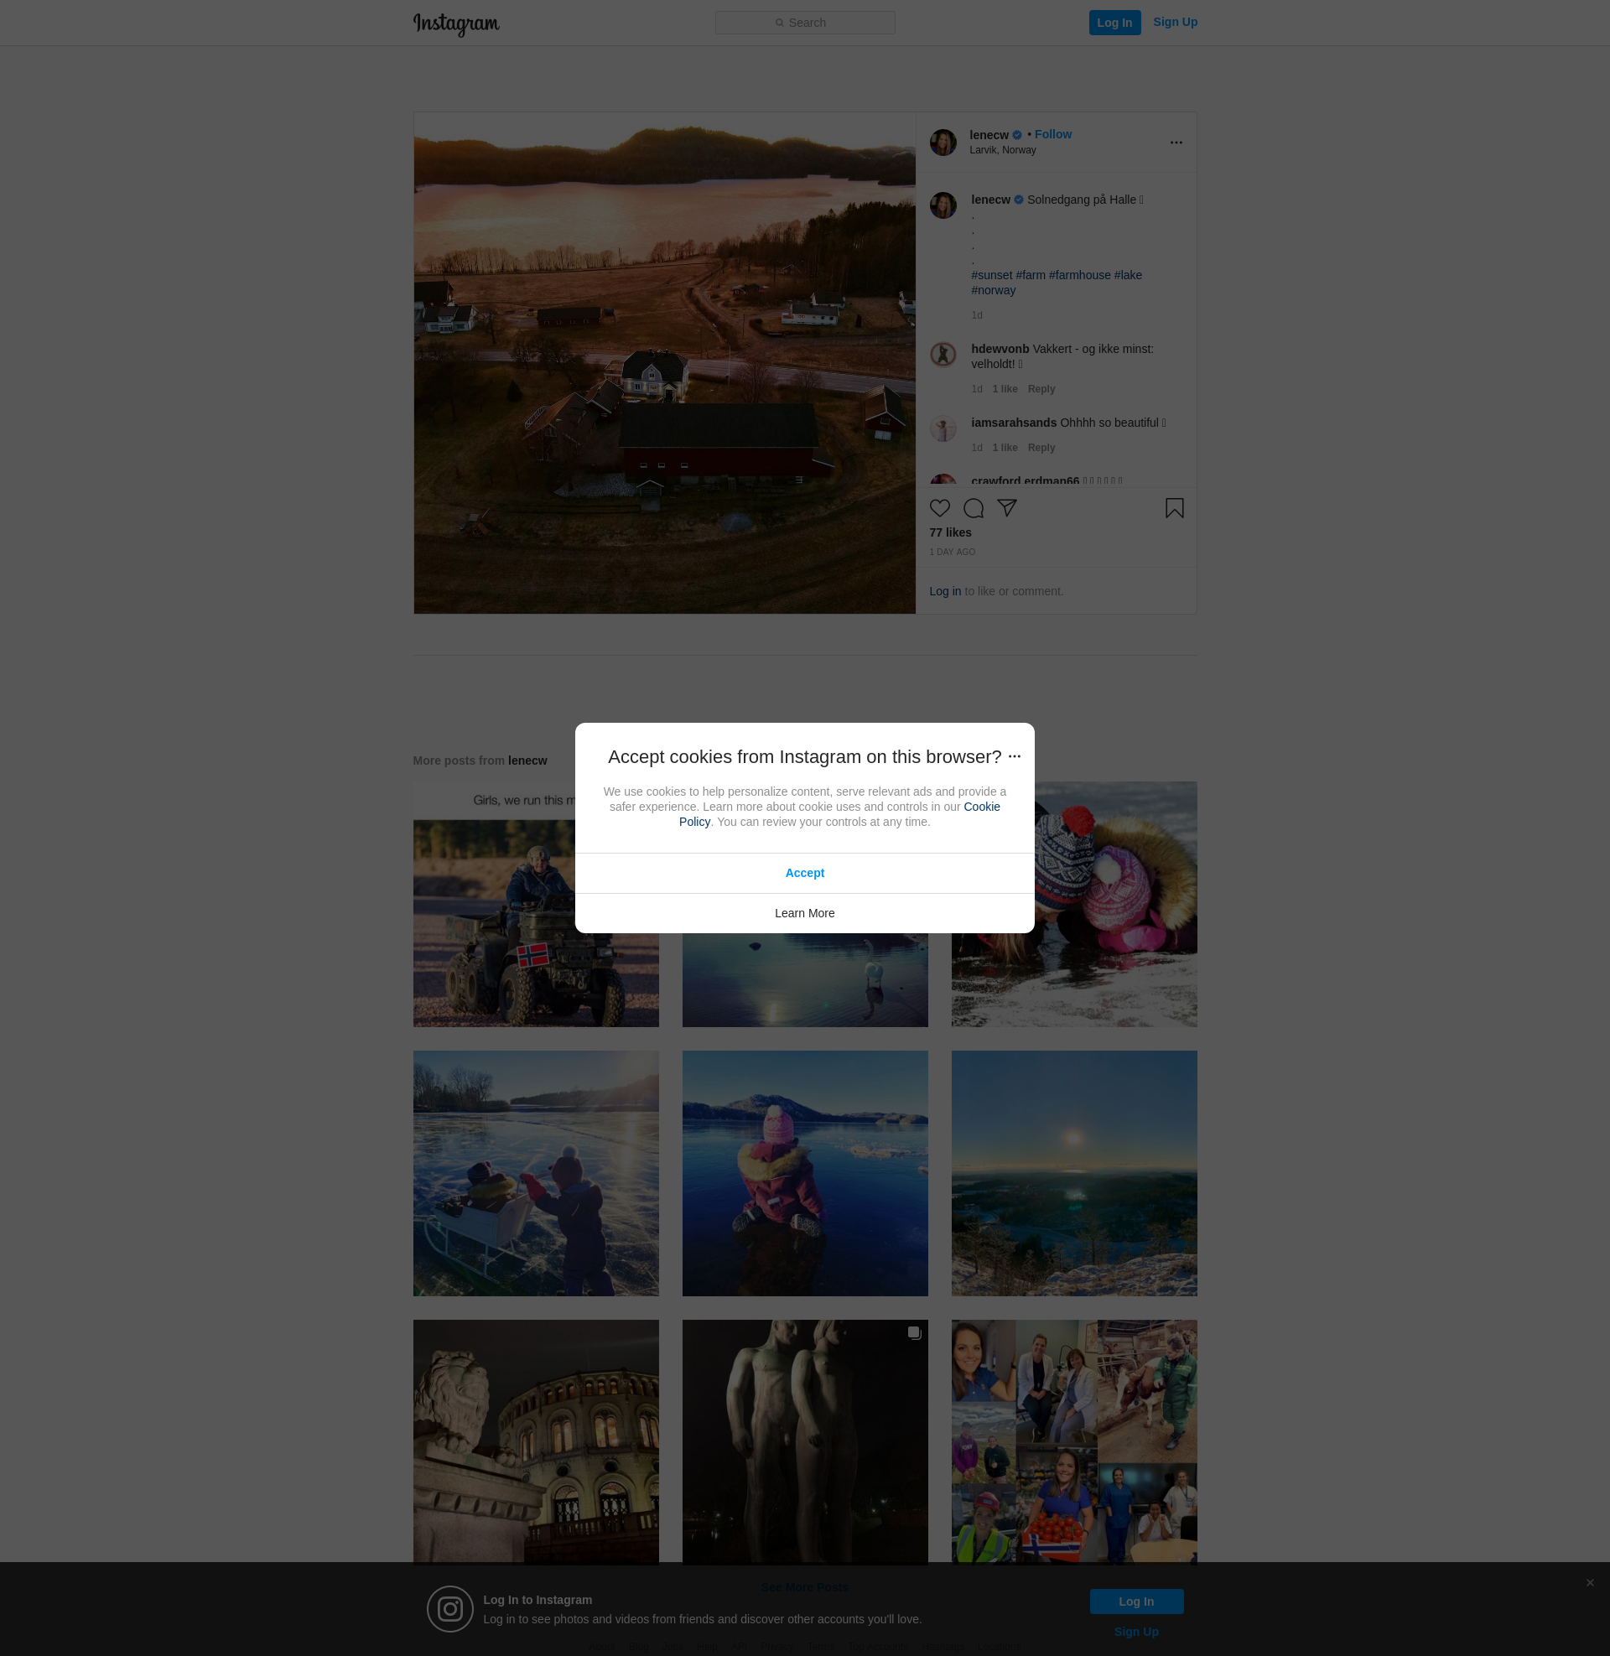The height and width of the screenshot is (1656, 1610).
Task: Open the Cookie Policy link
Action: tap(981, 807)
